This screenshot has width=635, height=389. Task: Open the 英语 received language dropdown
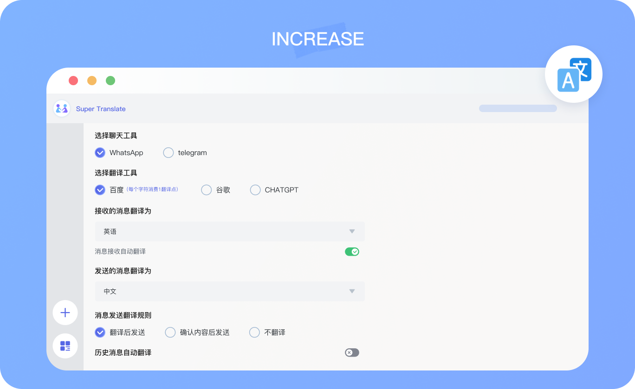pos(229,232)
